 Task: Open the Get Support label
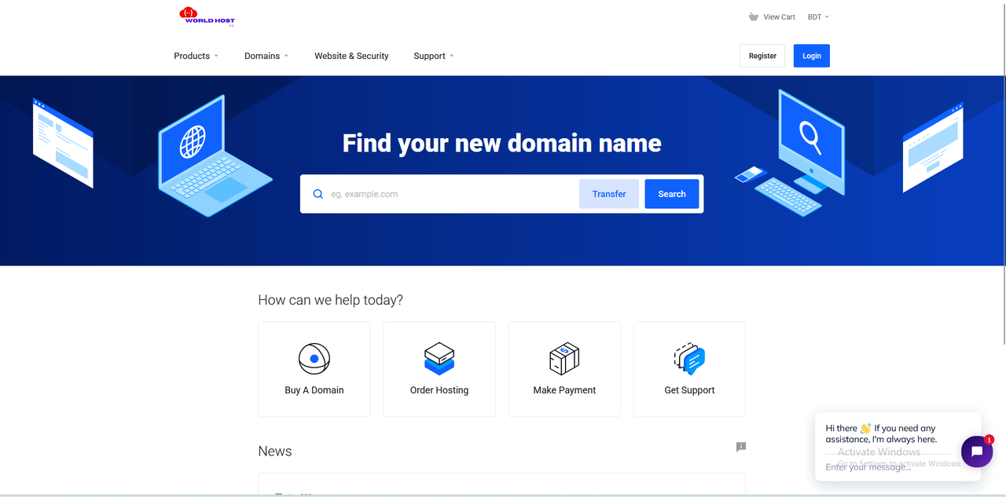[689, 390]
